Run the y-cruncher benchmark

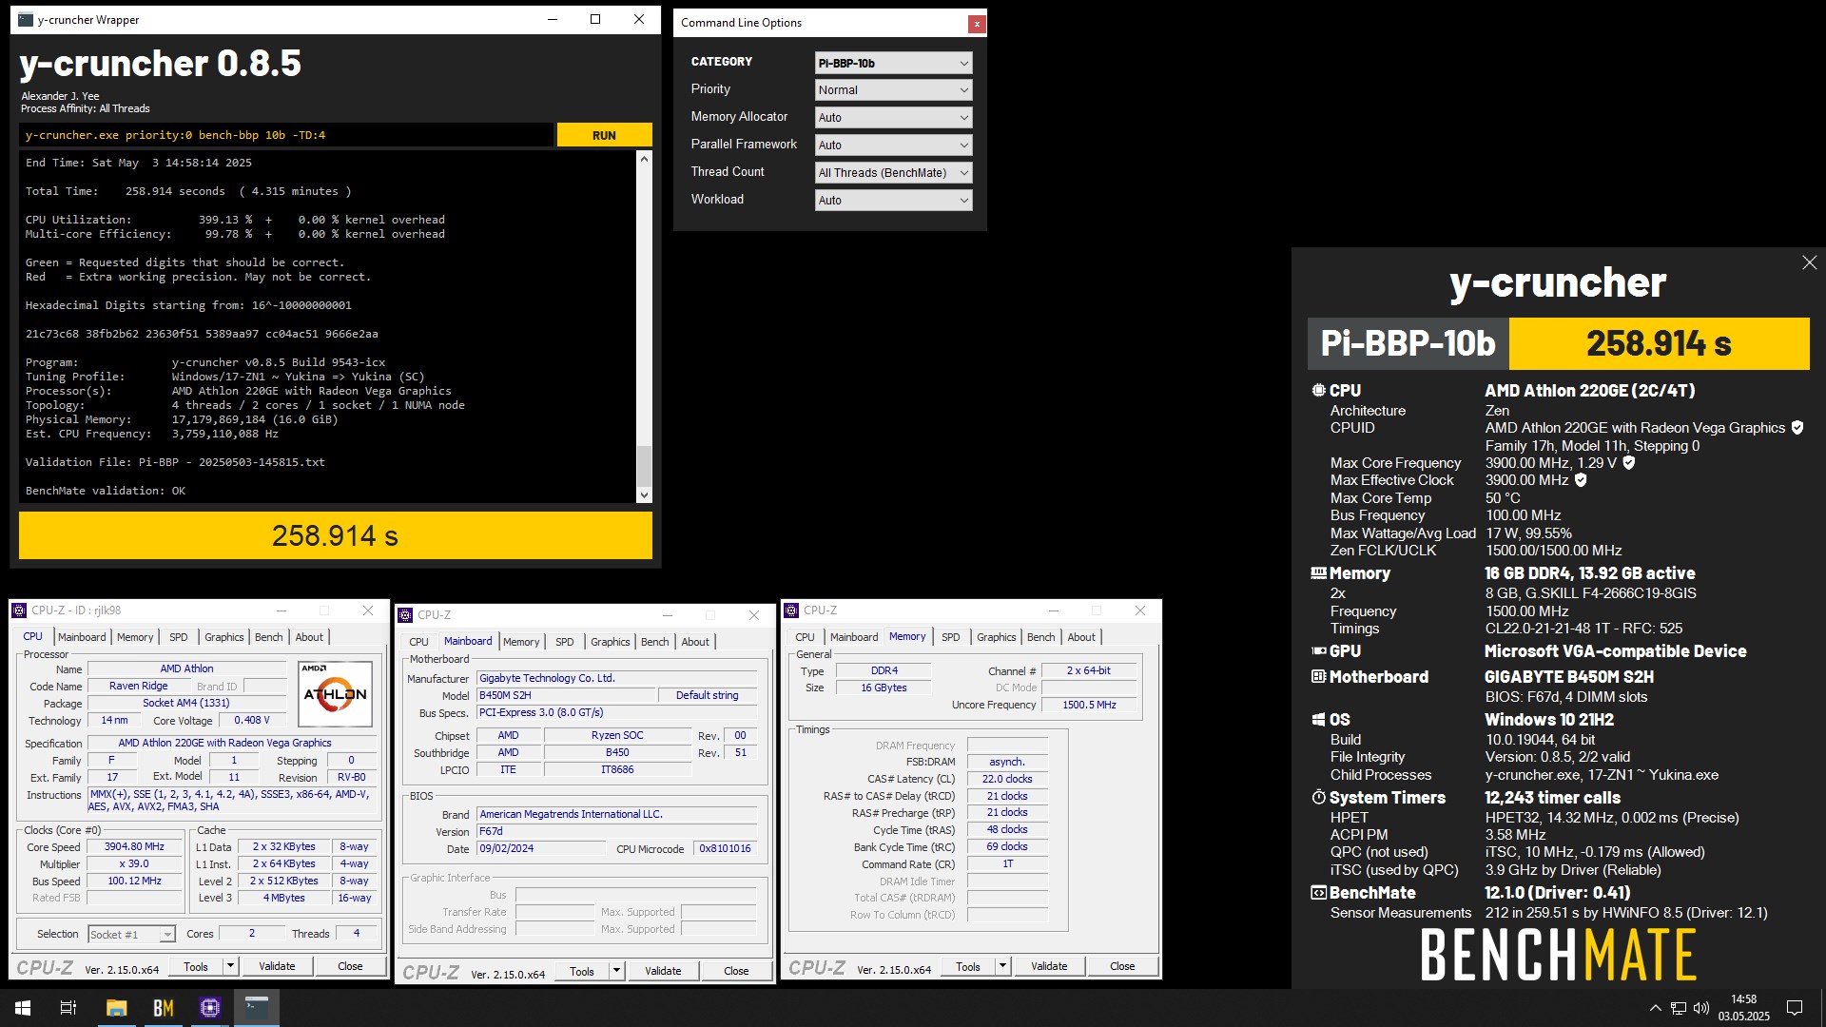coord(604,135)
